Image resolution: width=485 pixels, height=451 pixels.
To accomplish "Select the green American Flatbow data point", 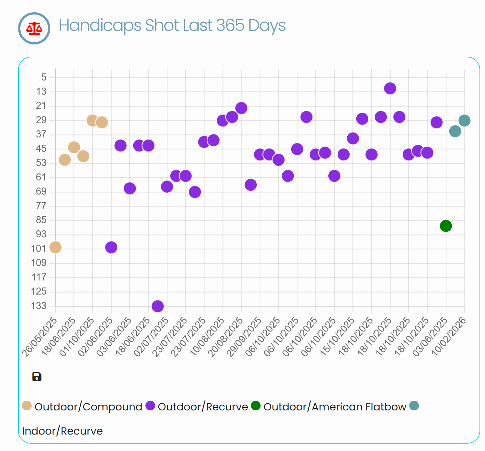I will coord(446,226).
